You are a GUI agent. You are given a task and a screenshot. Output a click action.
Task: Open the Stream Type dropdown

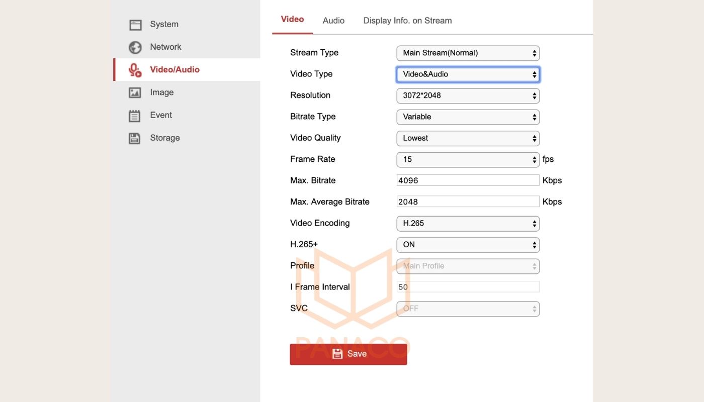[x=468, y=53]
